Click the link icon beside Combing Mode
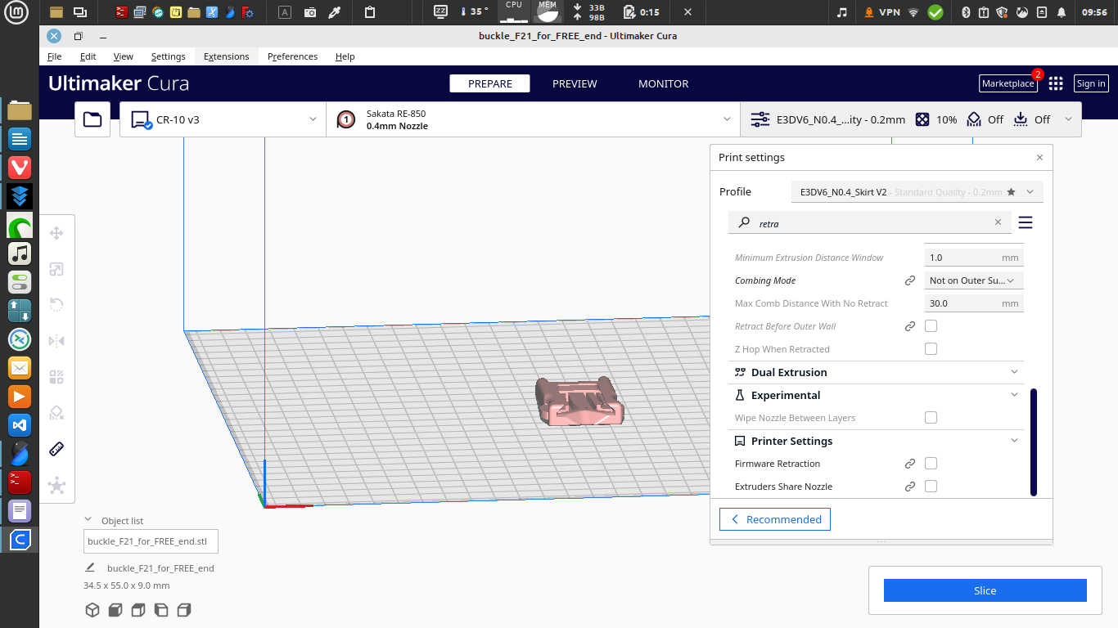This screenshot has width=1118, height=628. point(909,280)
